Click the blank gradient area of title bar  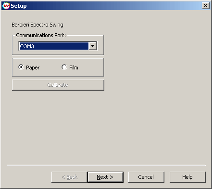coord(112,6)
